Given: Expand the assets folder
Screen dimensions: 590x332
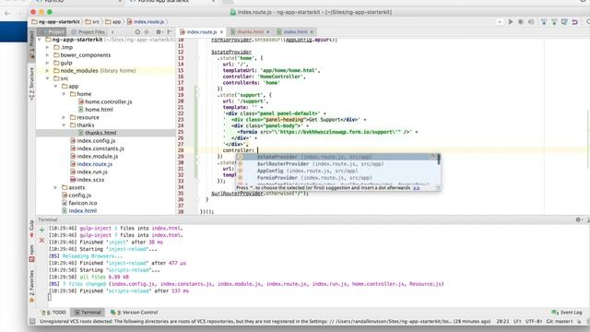Looking at the screenshot, I should pyautogui.click(x=55, y=187).
